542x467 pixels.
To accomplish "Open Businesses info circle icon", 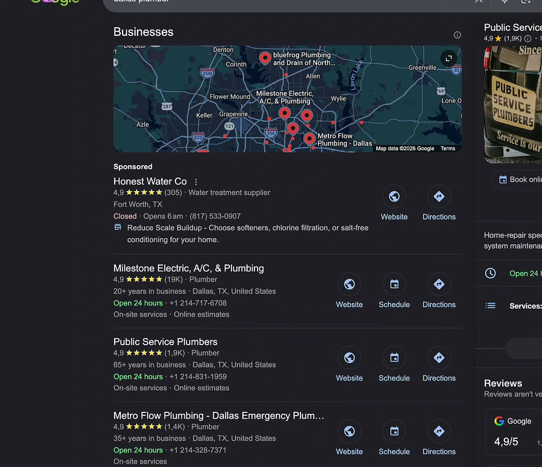I will click(x=457, y=35).
